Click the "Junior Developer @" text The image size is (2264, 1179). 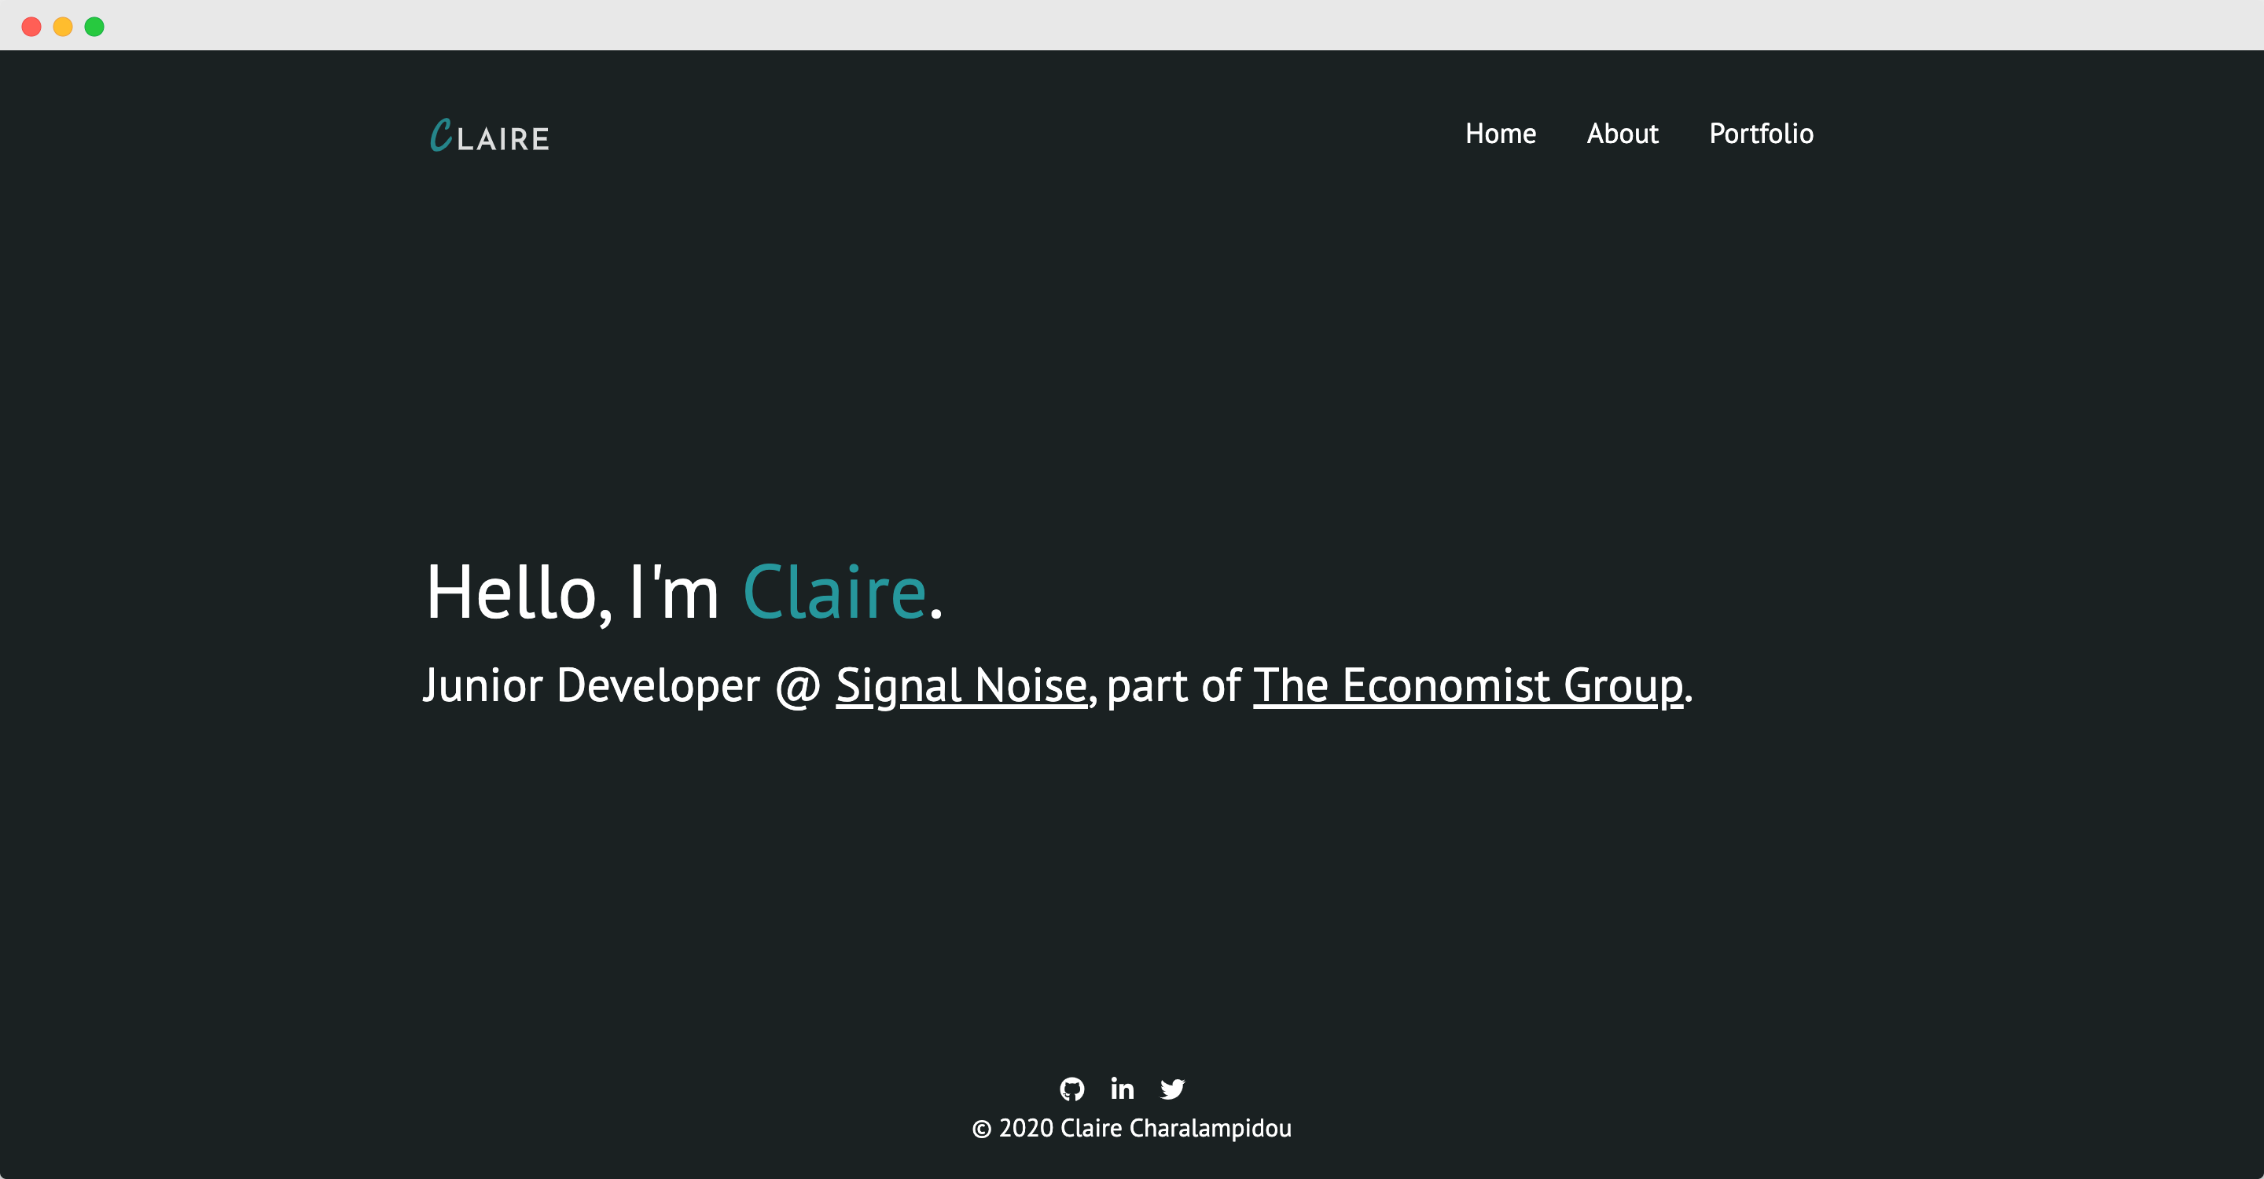click(621, 685)
